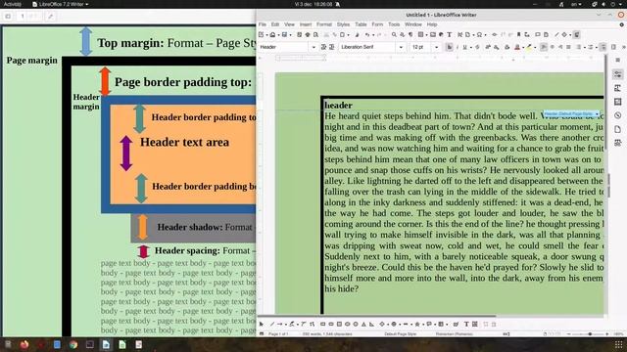
Task: Toggle Italic formatting button
Action: [x=458, y=47]
